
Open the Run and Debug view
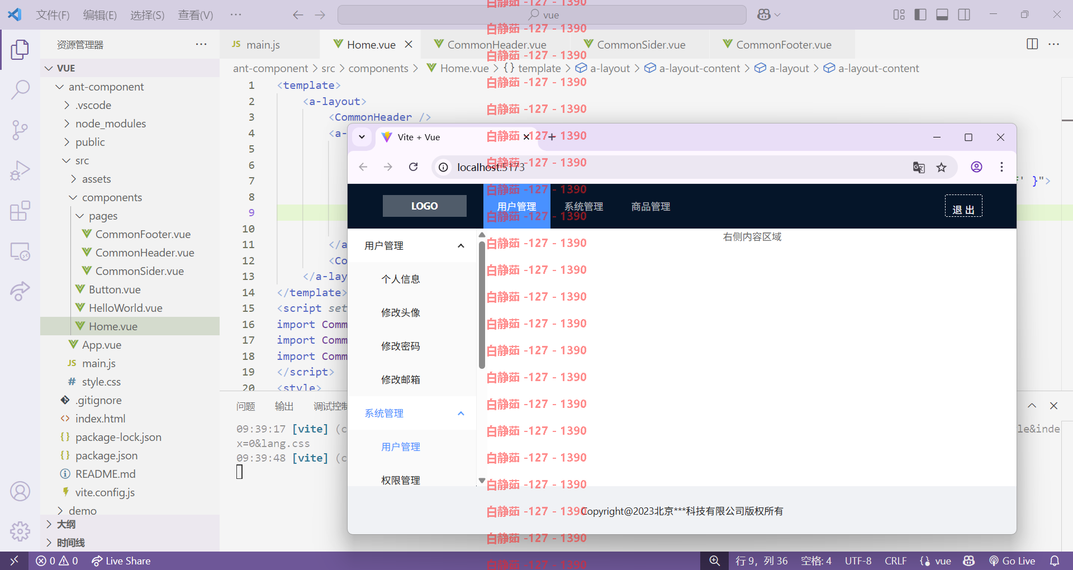tap(20, 170)
